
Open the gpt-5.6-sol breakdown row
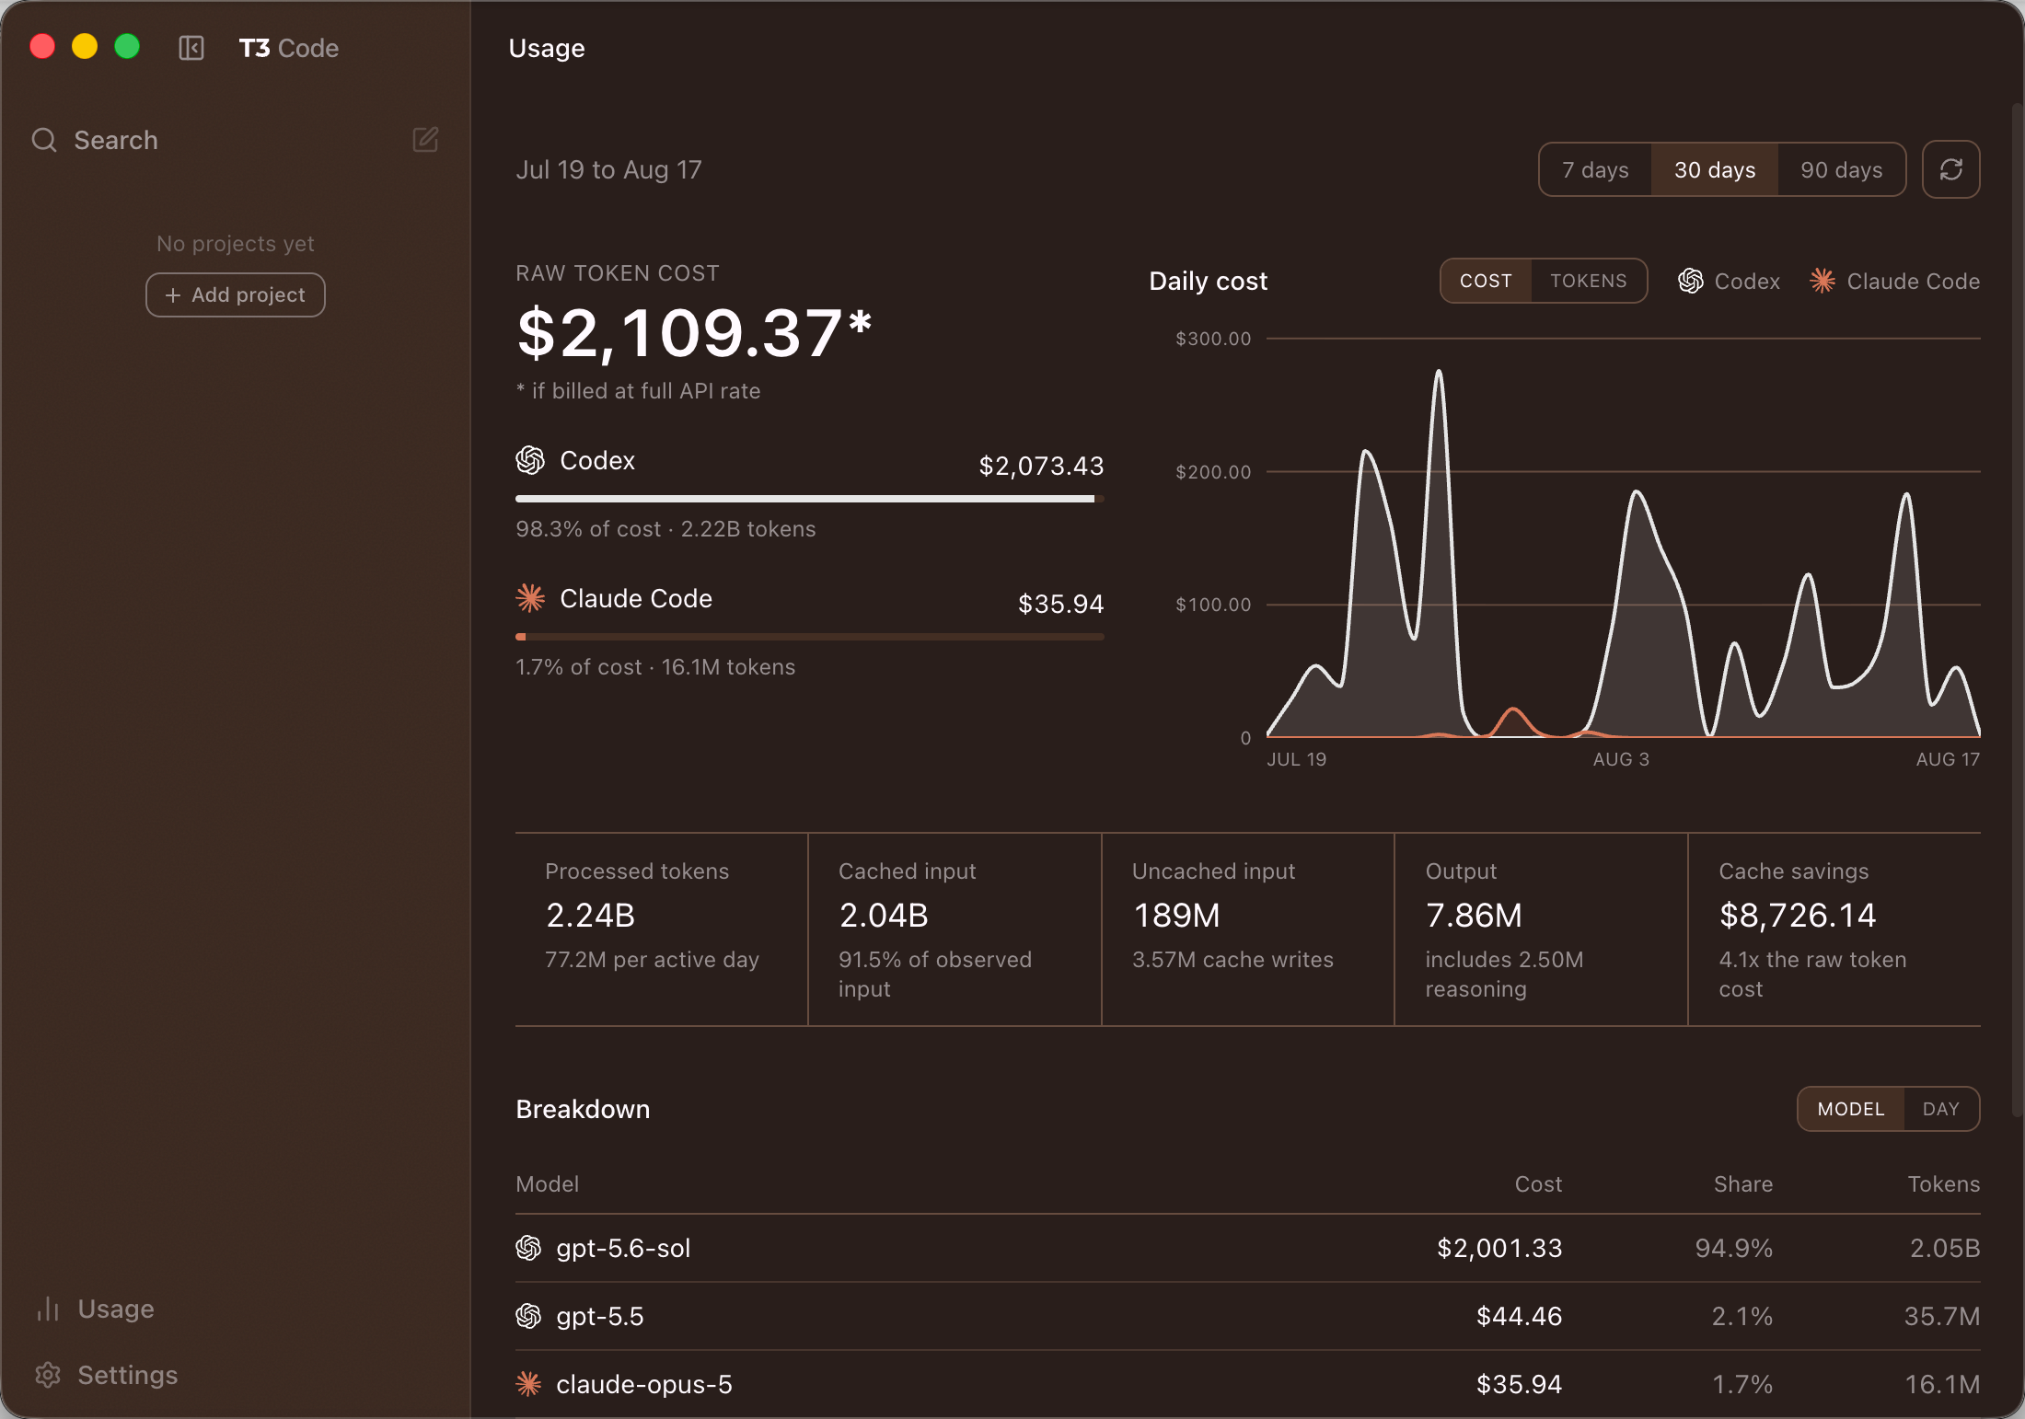[1247, 1248]
